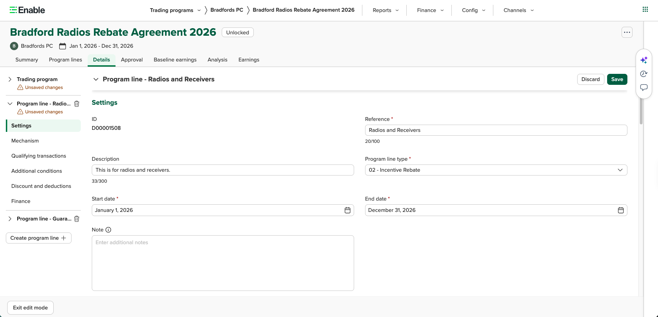658x317 pixels.
Task: Switch to the Program lines tab
Action: click(x=65, y=60)
